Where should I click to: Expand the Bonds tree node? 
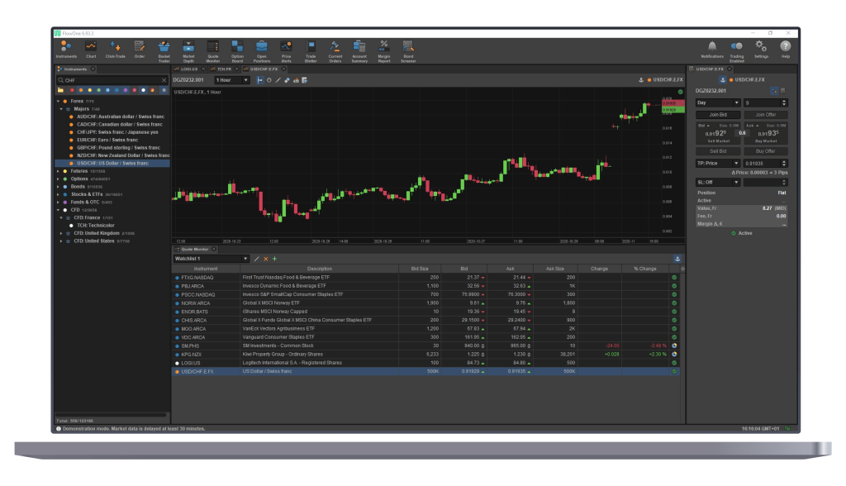[59, 187]
